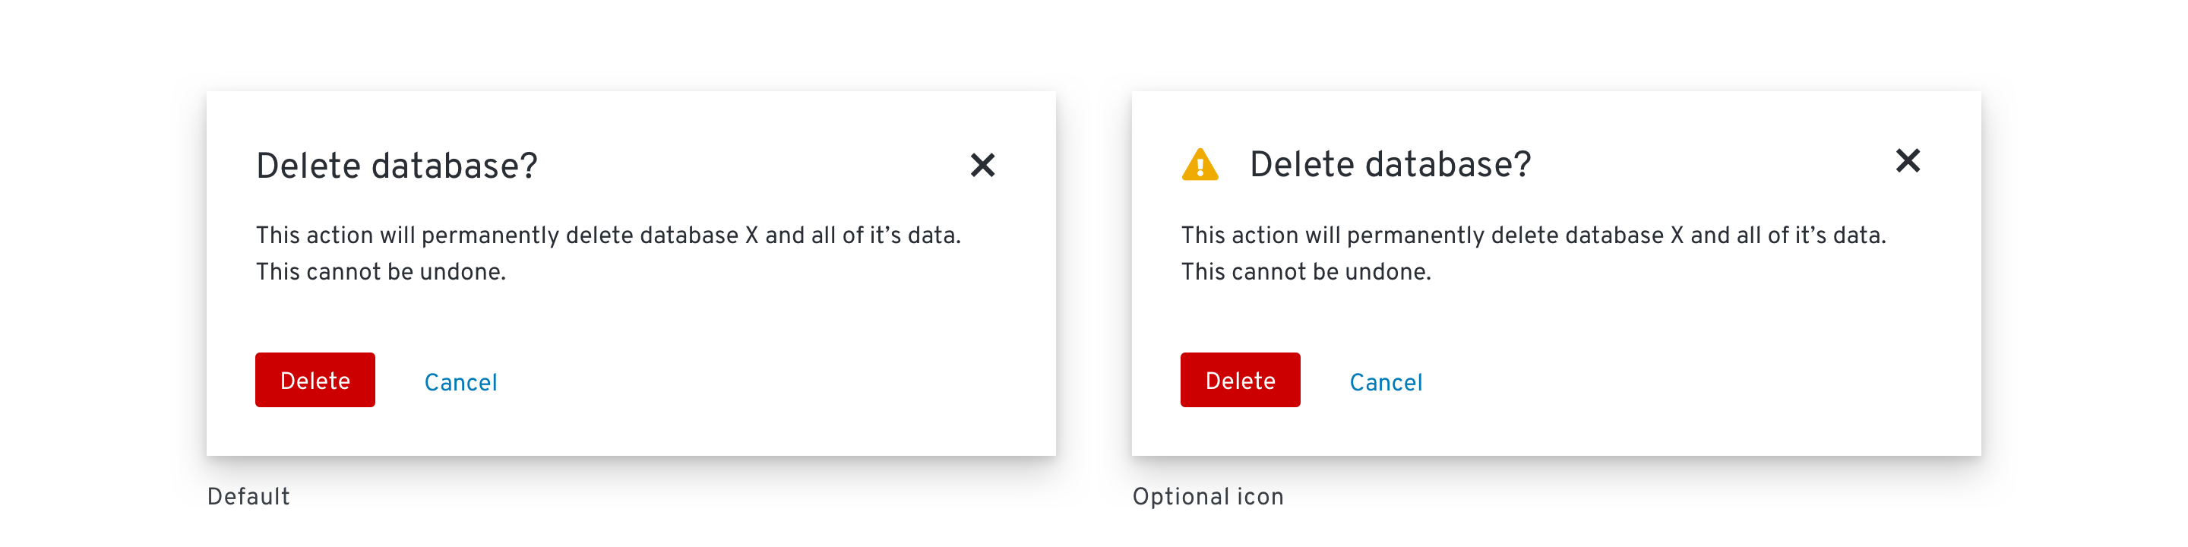2188x547 pixels.
Task: Close the Default dialog using its X icon
Action: pyautogui.click(x=982, y=165)
